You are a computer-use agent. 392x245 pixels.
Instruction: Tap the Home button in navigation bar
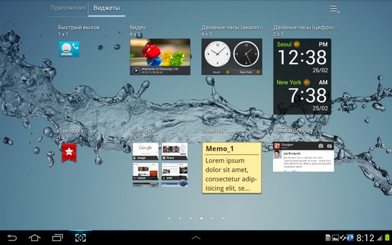(x=35, y=238)
